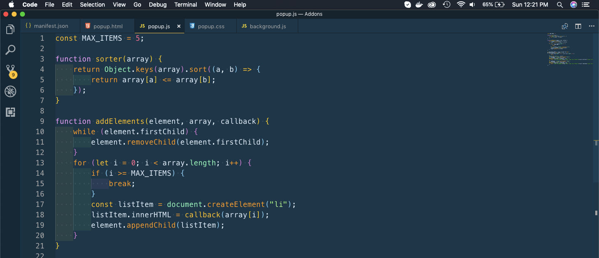Activate Siri from the menu bar
599x258 pixels.
click(574, 5)
